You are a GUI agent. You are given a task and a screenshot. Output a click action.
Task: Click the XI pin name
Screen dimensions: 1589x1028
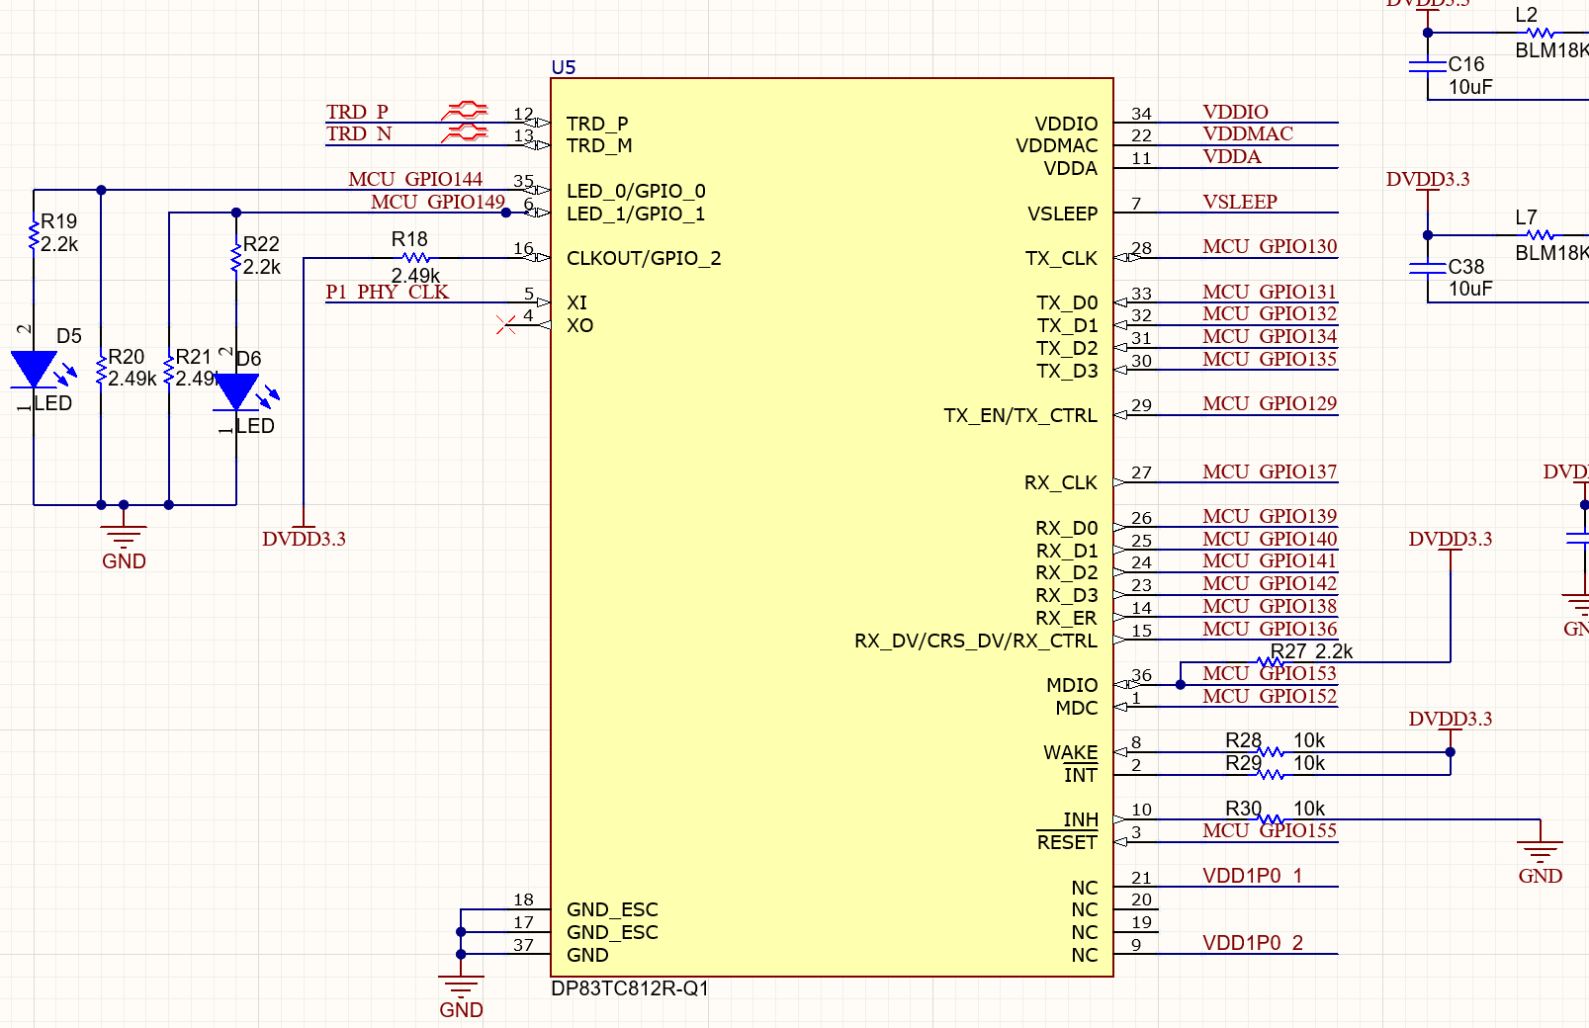tap(576, 302)
